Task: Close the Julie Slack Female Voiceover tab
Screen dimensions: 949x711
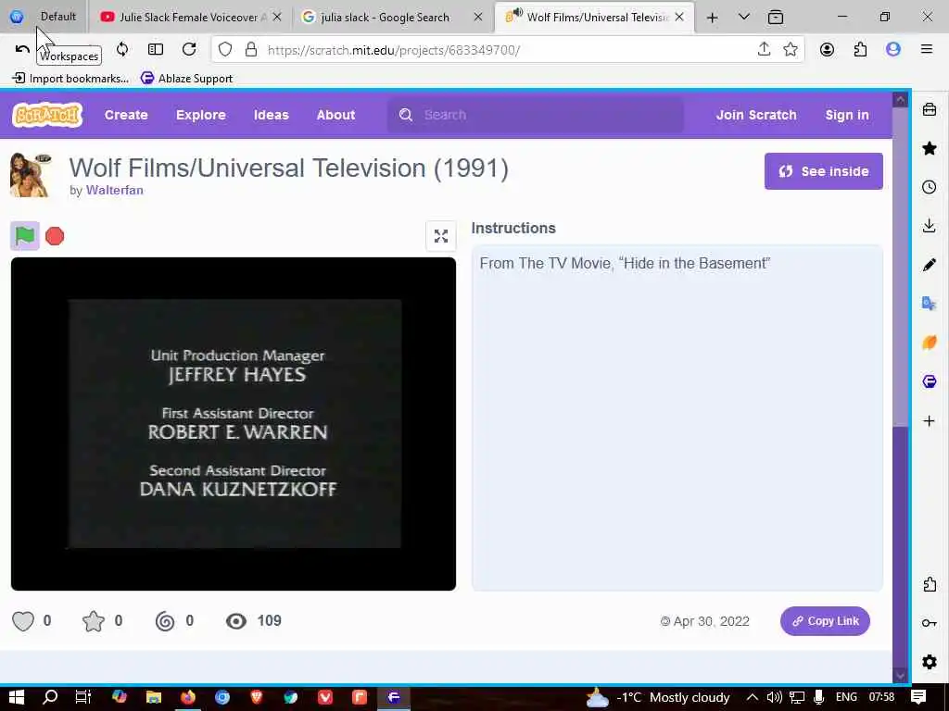Action: pos(276,17)
